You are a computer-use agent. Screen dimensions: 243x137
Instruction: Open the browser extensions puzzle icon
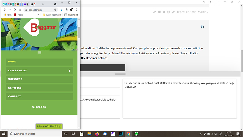[67, 10]
